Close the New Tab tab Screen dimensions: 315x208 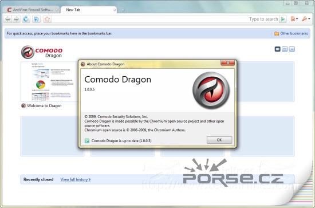(115, 10)
